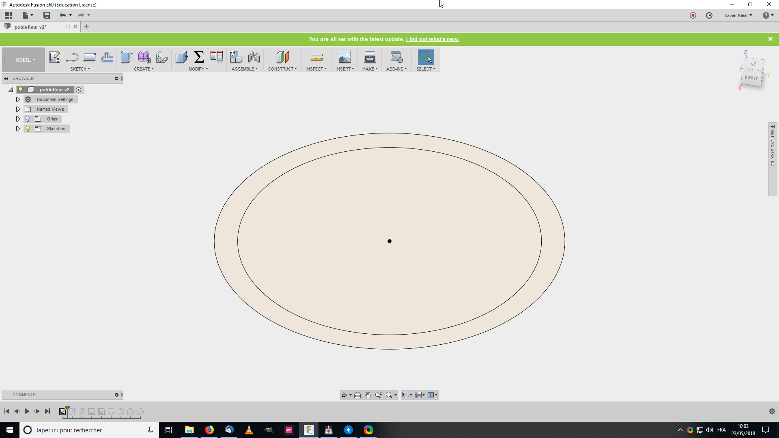Open the CONSTRUCT menu
The image size is (779, 438).
point(282,69)
